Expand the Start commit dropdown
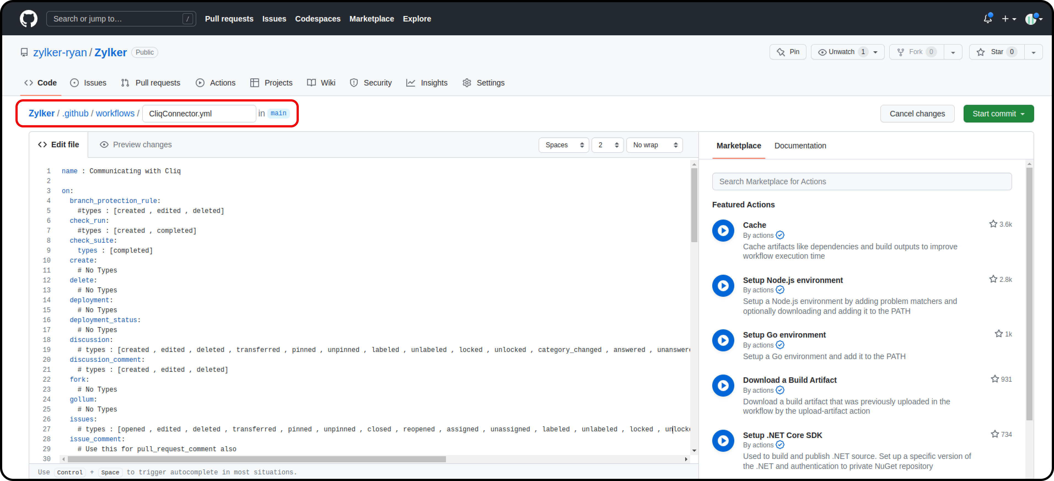The image size is (1054, 481). [998, 114]
